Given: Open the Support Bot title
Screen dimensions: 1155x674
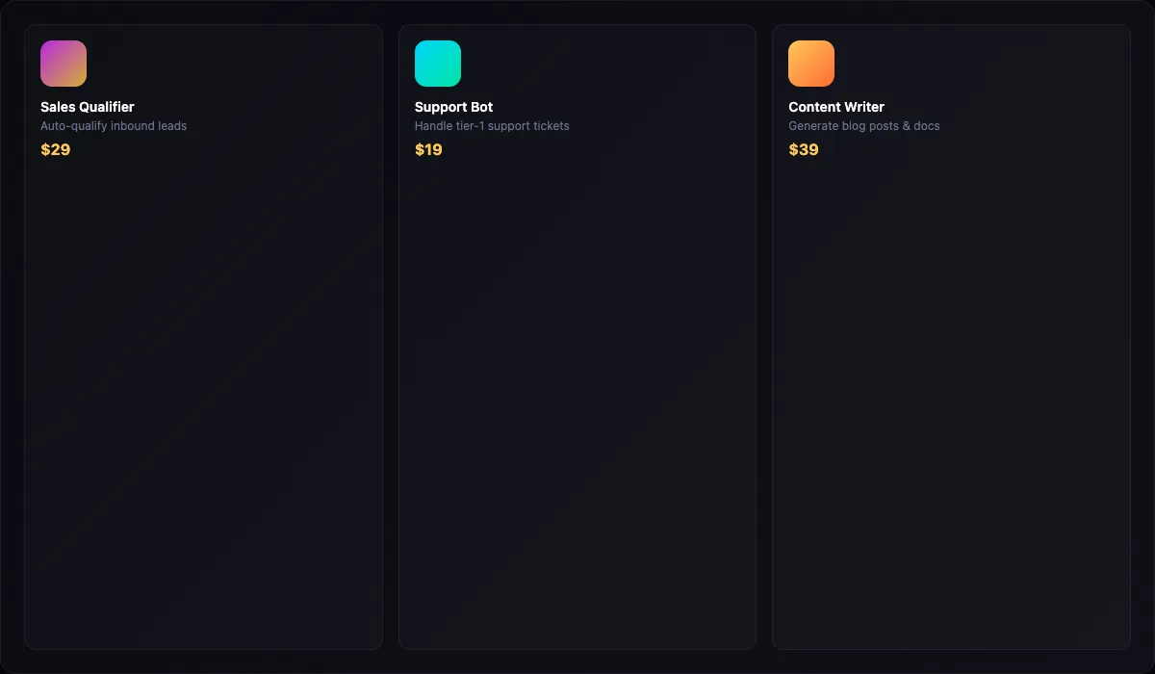Looking at the screenshot, I should pyautogui.click(x=453, y=107).
